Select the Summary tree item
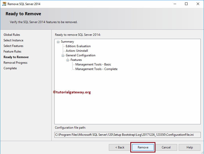204x154 pixels. pos(67,42)
